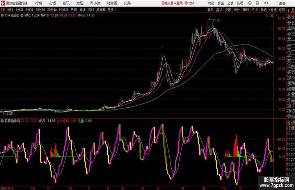The width and height of the screenshot is (295, 190).
Task: Expand main chart indicator dropdown next to 特力A
Action: tap(22, 16)
